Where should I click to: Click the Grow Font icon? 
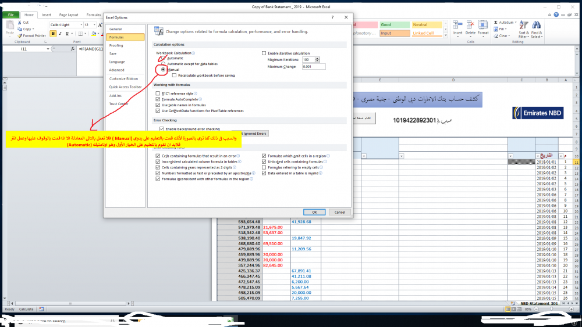tap(100, 25)
